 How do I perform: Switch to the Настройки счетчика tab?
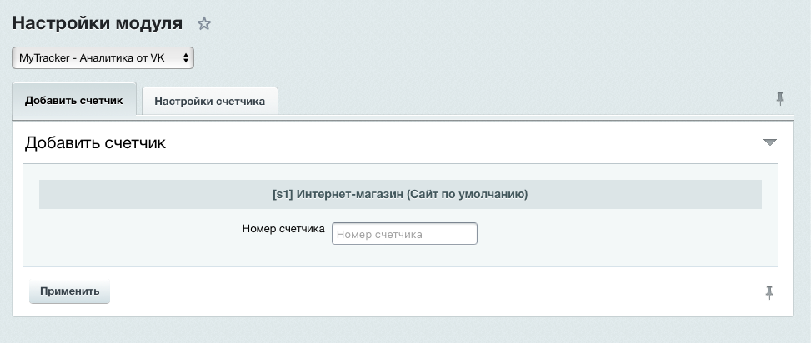click(210, 102)
